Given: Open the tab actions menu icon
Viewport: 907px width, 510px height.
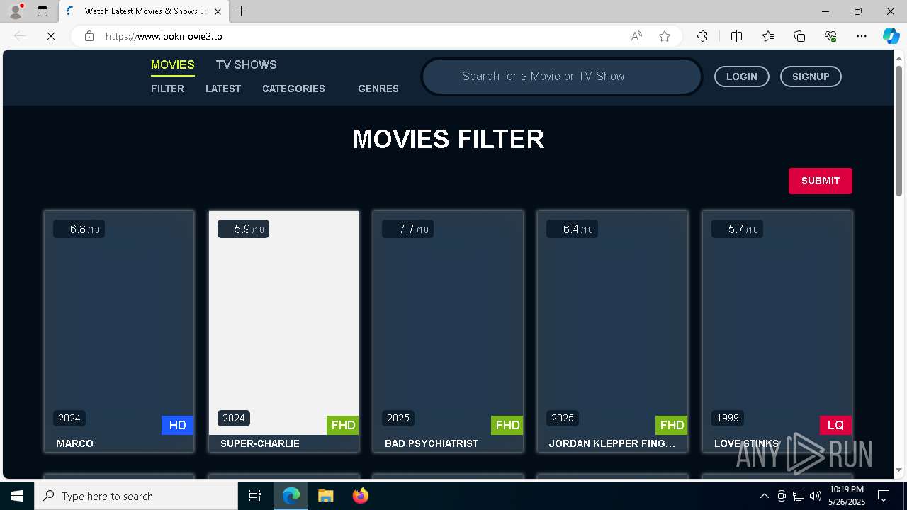Looking at the screenshot, I should click(43, 11).
